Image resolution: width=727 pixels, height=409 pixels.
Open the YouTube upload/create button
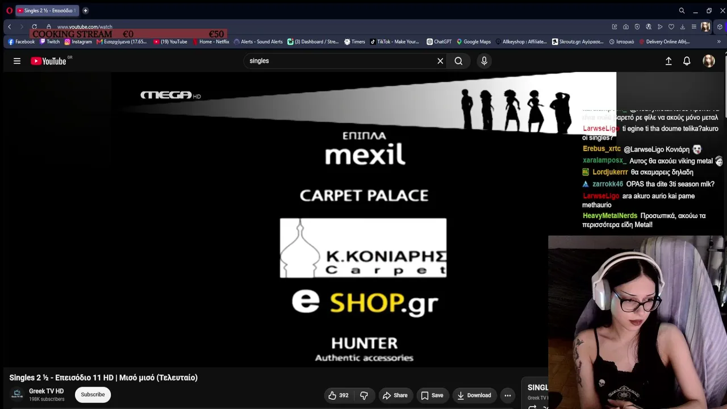click(x=668, y=61)
